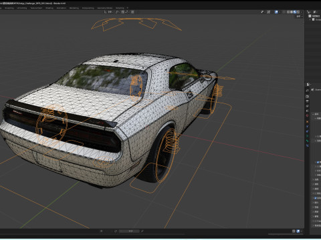Open the transform orientation dropdown
This screenshot has height=240, width=321.
tap(110, 12)
